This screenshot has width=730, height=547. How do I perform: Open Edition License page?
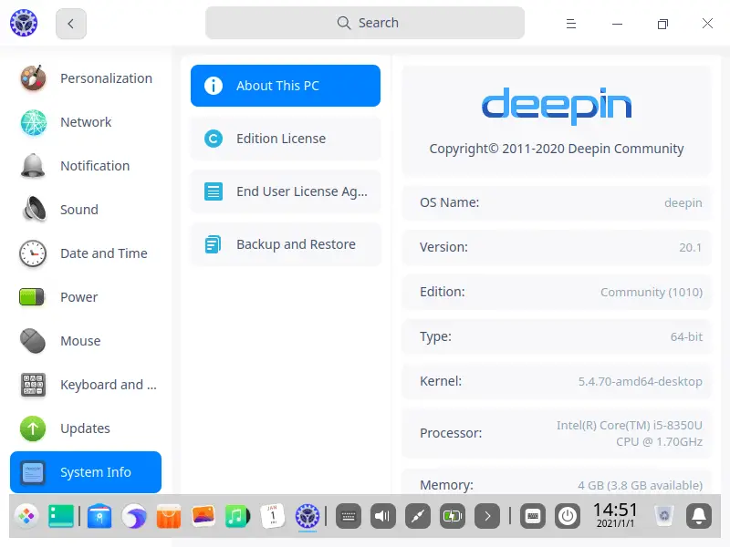click(286, 139)
